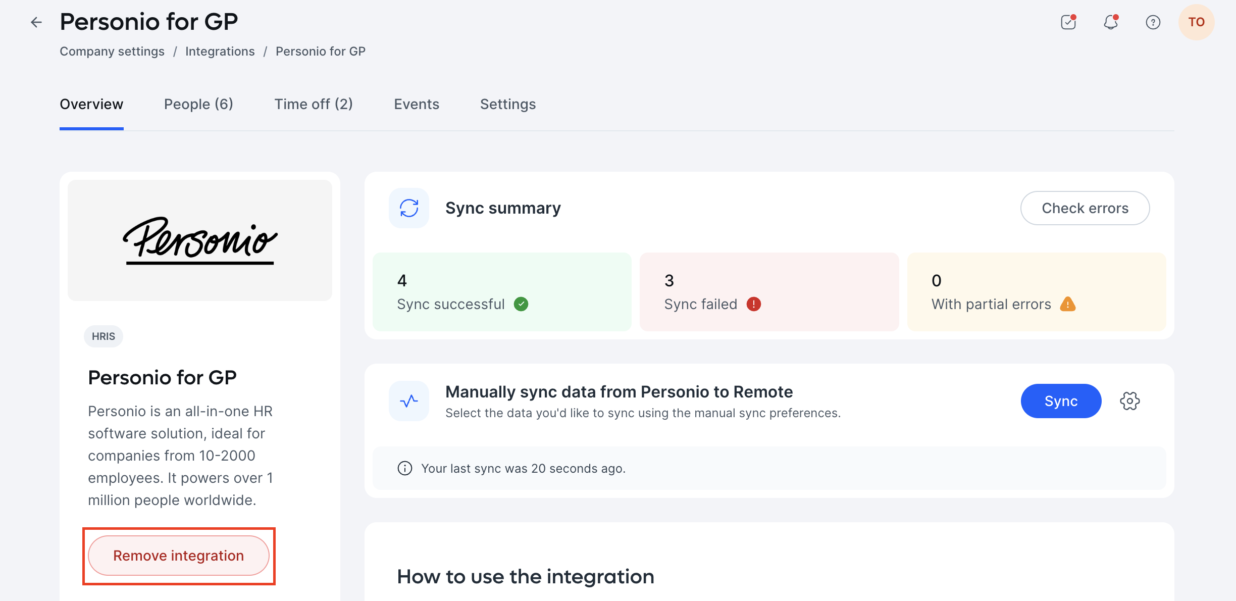Click the 'Personio is an all-in-one HR' description

pos(181,456)
